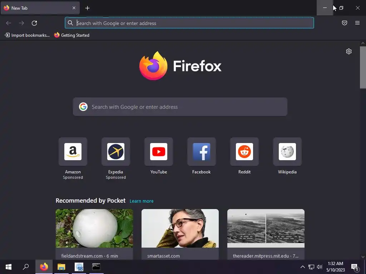Click the Google logo in search box
The height and width of the screenshot is (274, 366).
(x=83, y=107)
